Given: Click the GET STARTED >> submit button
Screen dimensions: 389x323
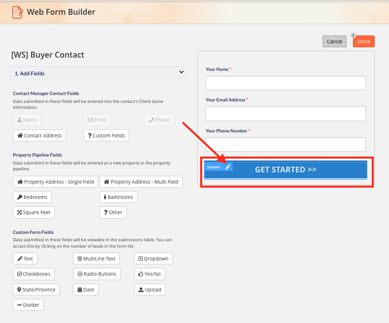Looking at the screenshot, I should [x=285, y=170].
